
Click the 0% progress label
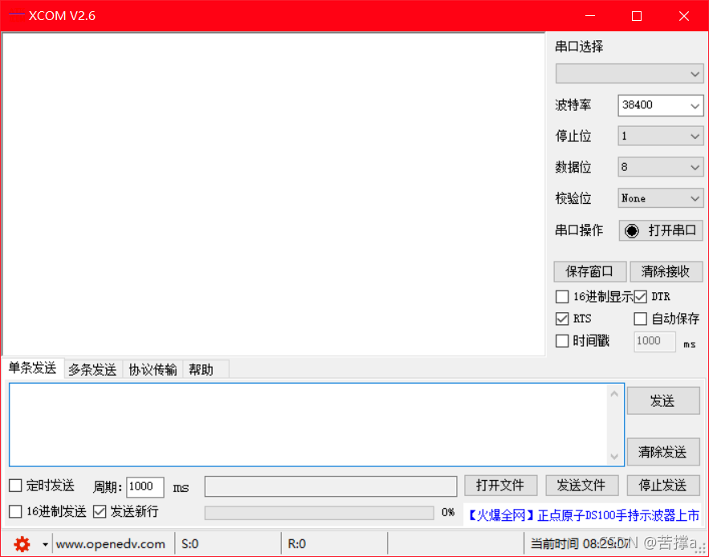point(448,512)
